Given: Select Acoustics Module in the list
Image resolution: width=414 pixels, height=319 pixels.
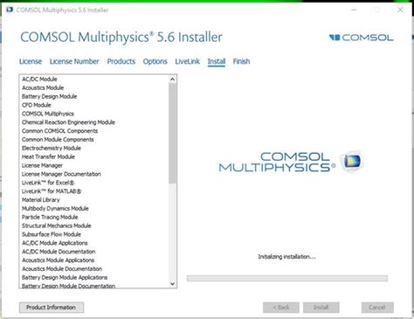Looking at the screenshot, I should tap(43, 87).
